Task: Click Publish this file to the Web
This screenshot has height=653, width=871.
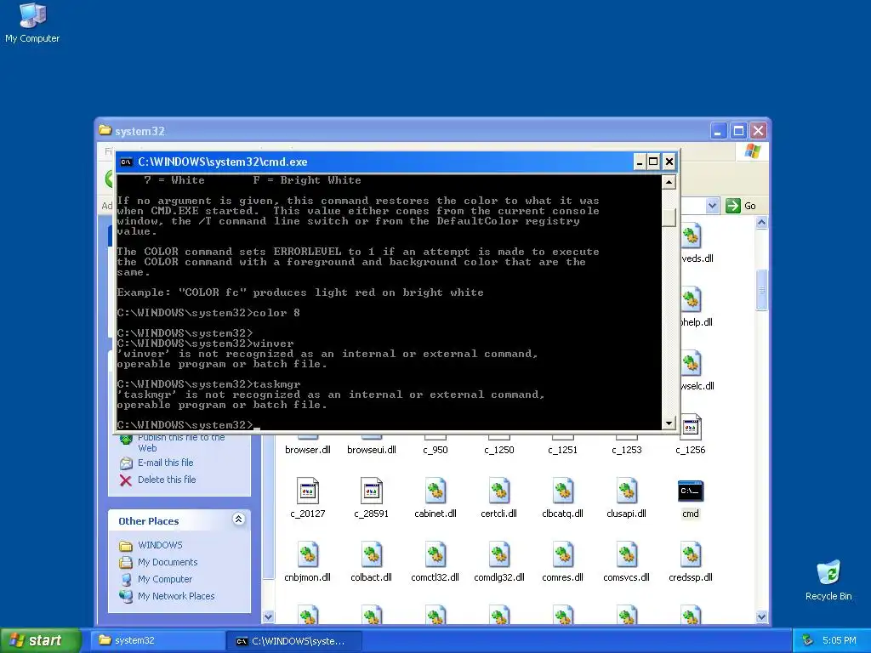Action: [x=181, y=442]
